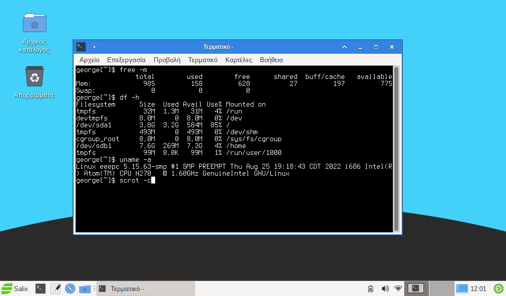
Task: Open the Καρτέλες menu
Action: 239,60
